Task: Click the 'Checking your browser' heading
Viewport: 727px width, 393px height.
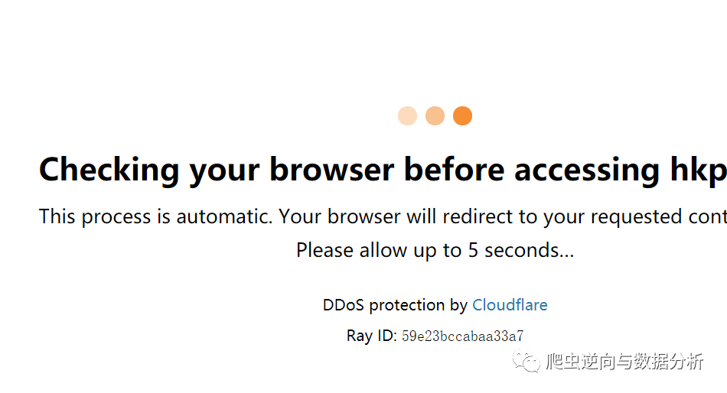Action: (x=383, y=170)
